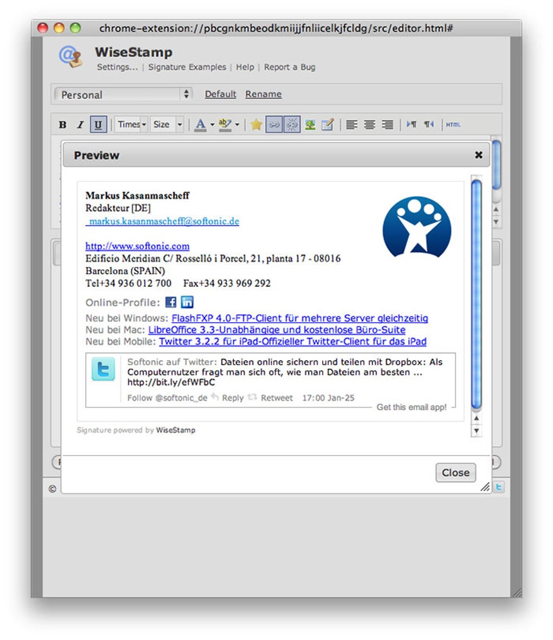The height and width of the screenshot is (640, 553).
Task: Open the Times font family dropdown
Action: pyautogui.click(x=129, y=124)
